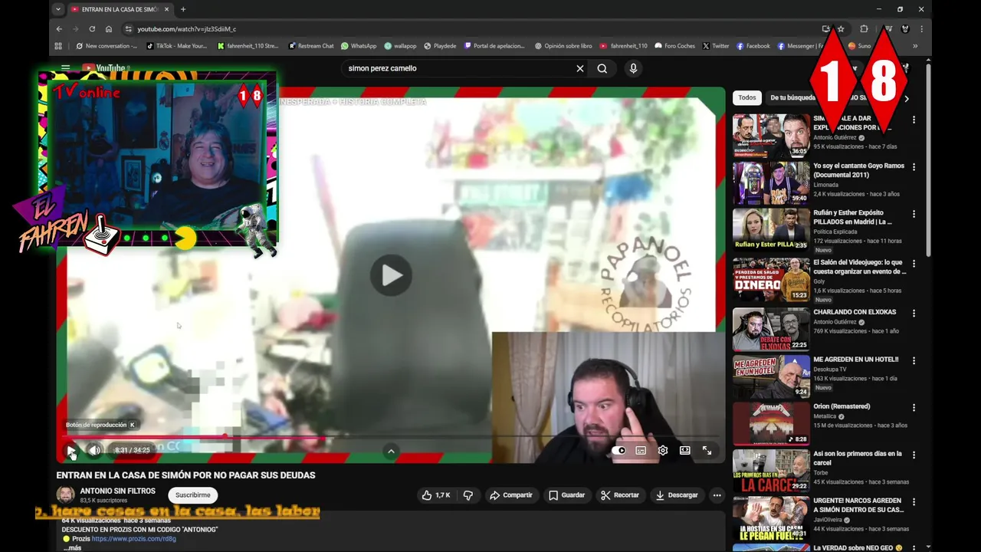Select the Todos filter chip
Viewport: 981px width, 552px height.
[x=747, y=98]
